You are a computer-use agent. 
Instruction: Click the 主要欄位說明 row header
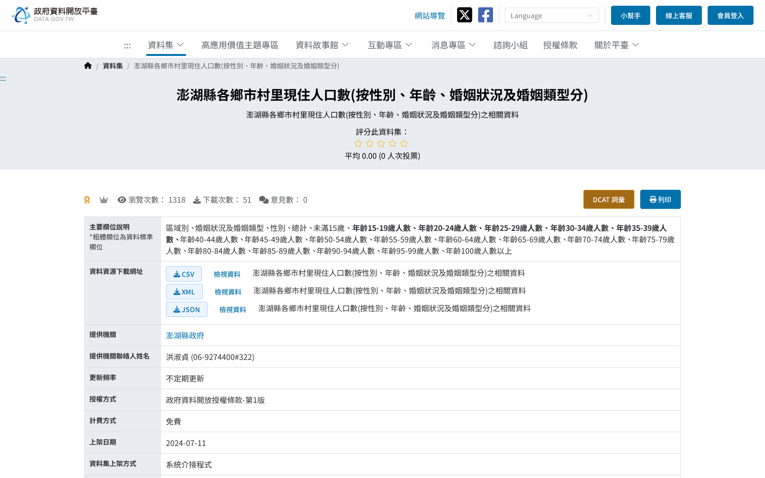(x=123, y=239)
